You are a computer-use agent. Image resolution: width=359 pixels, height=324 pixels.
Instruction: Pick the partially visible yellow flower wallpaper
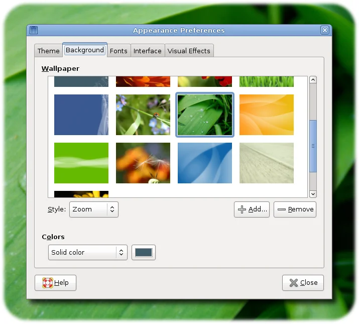[81, 194]
